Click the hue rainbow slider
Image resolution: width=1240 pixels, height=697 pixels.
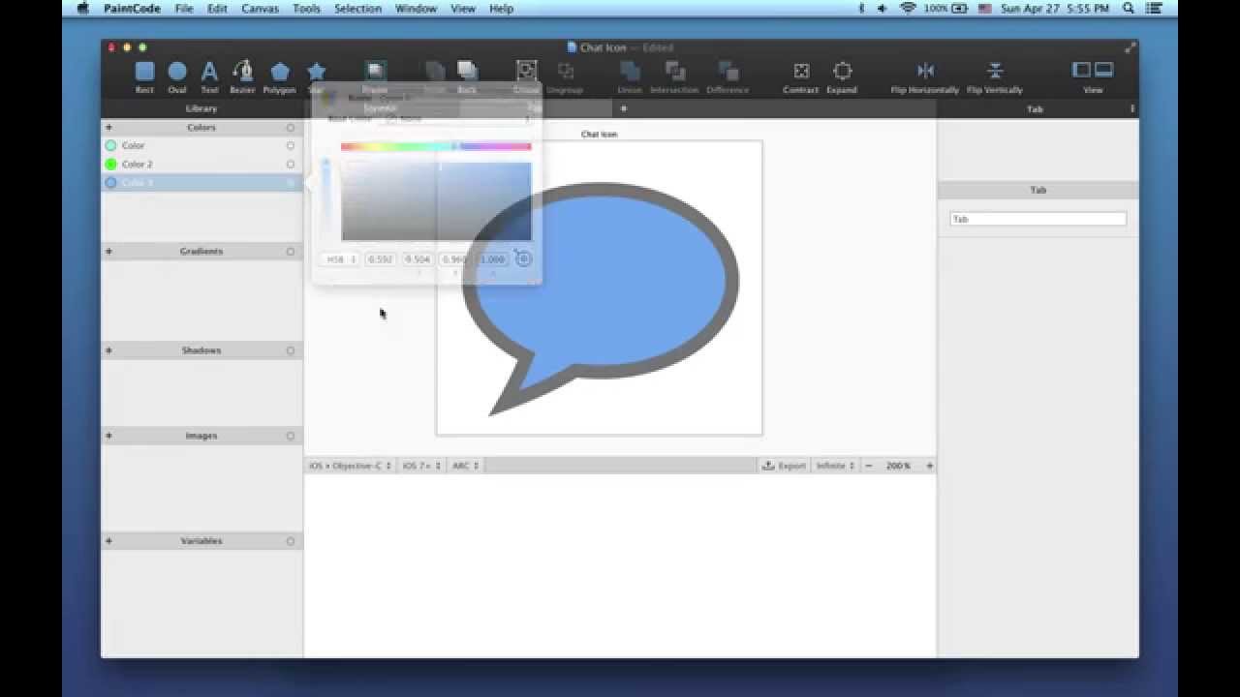point(436,146)
